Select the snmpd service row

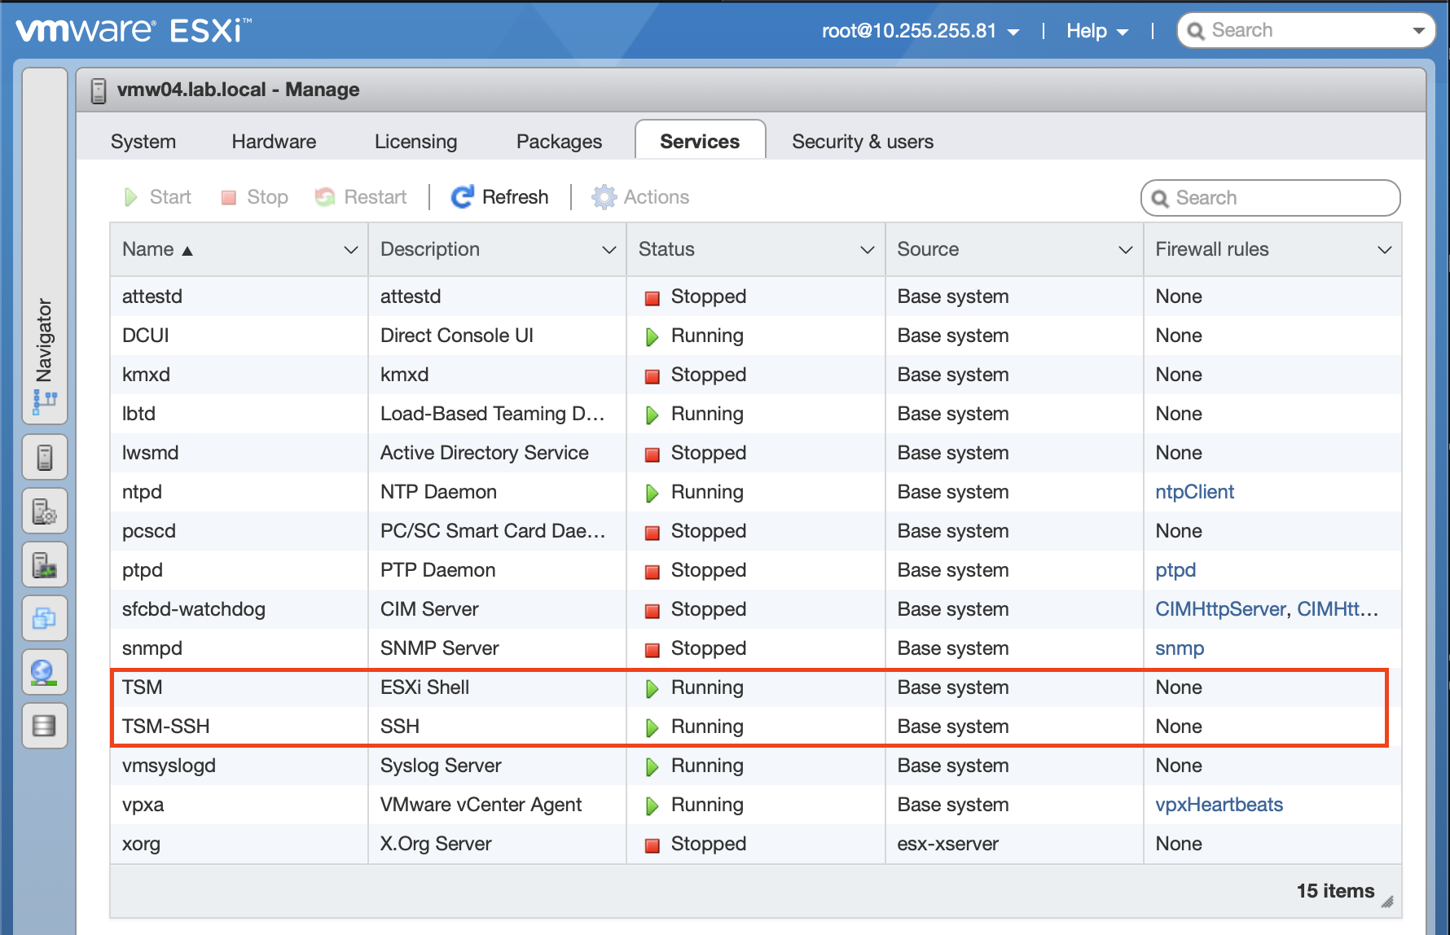coord(756,648)
